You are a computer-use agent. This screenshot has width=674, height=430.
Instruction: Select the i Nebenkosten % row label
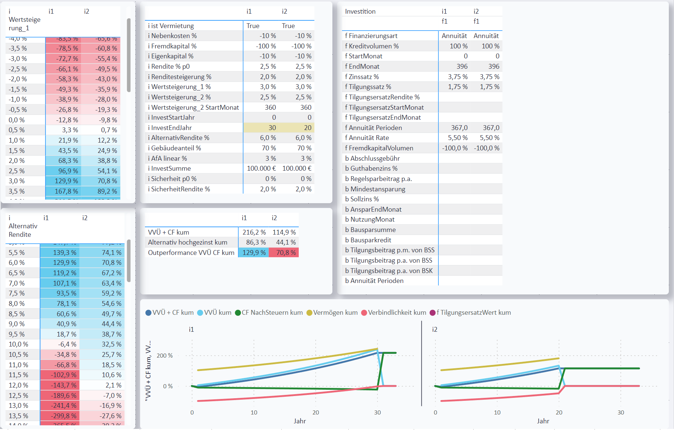(x=173, y=36)
